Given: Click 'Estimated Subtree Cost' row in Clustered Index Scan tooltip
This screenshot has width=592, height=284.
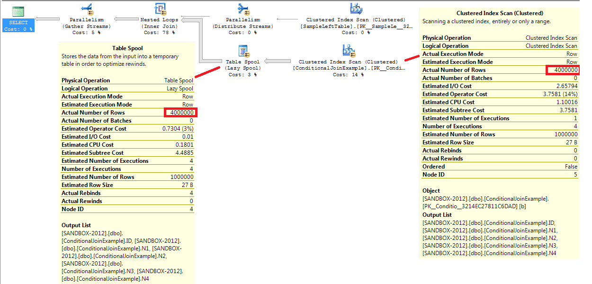Looking at the screenshot, I should coord(500,110).
